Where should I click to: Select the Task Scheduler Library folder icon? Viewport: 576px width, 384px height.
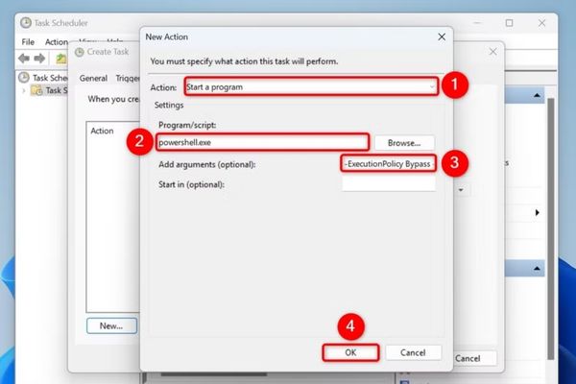[36, 90]
